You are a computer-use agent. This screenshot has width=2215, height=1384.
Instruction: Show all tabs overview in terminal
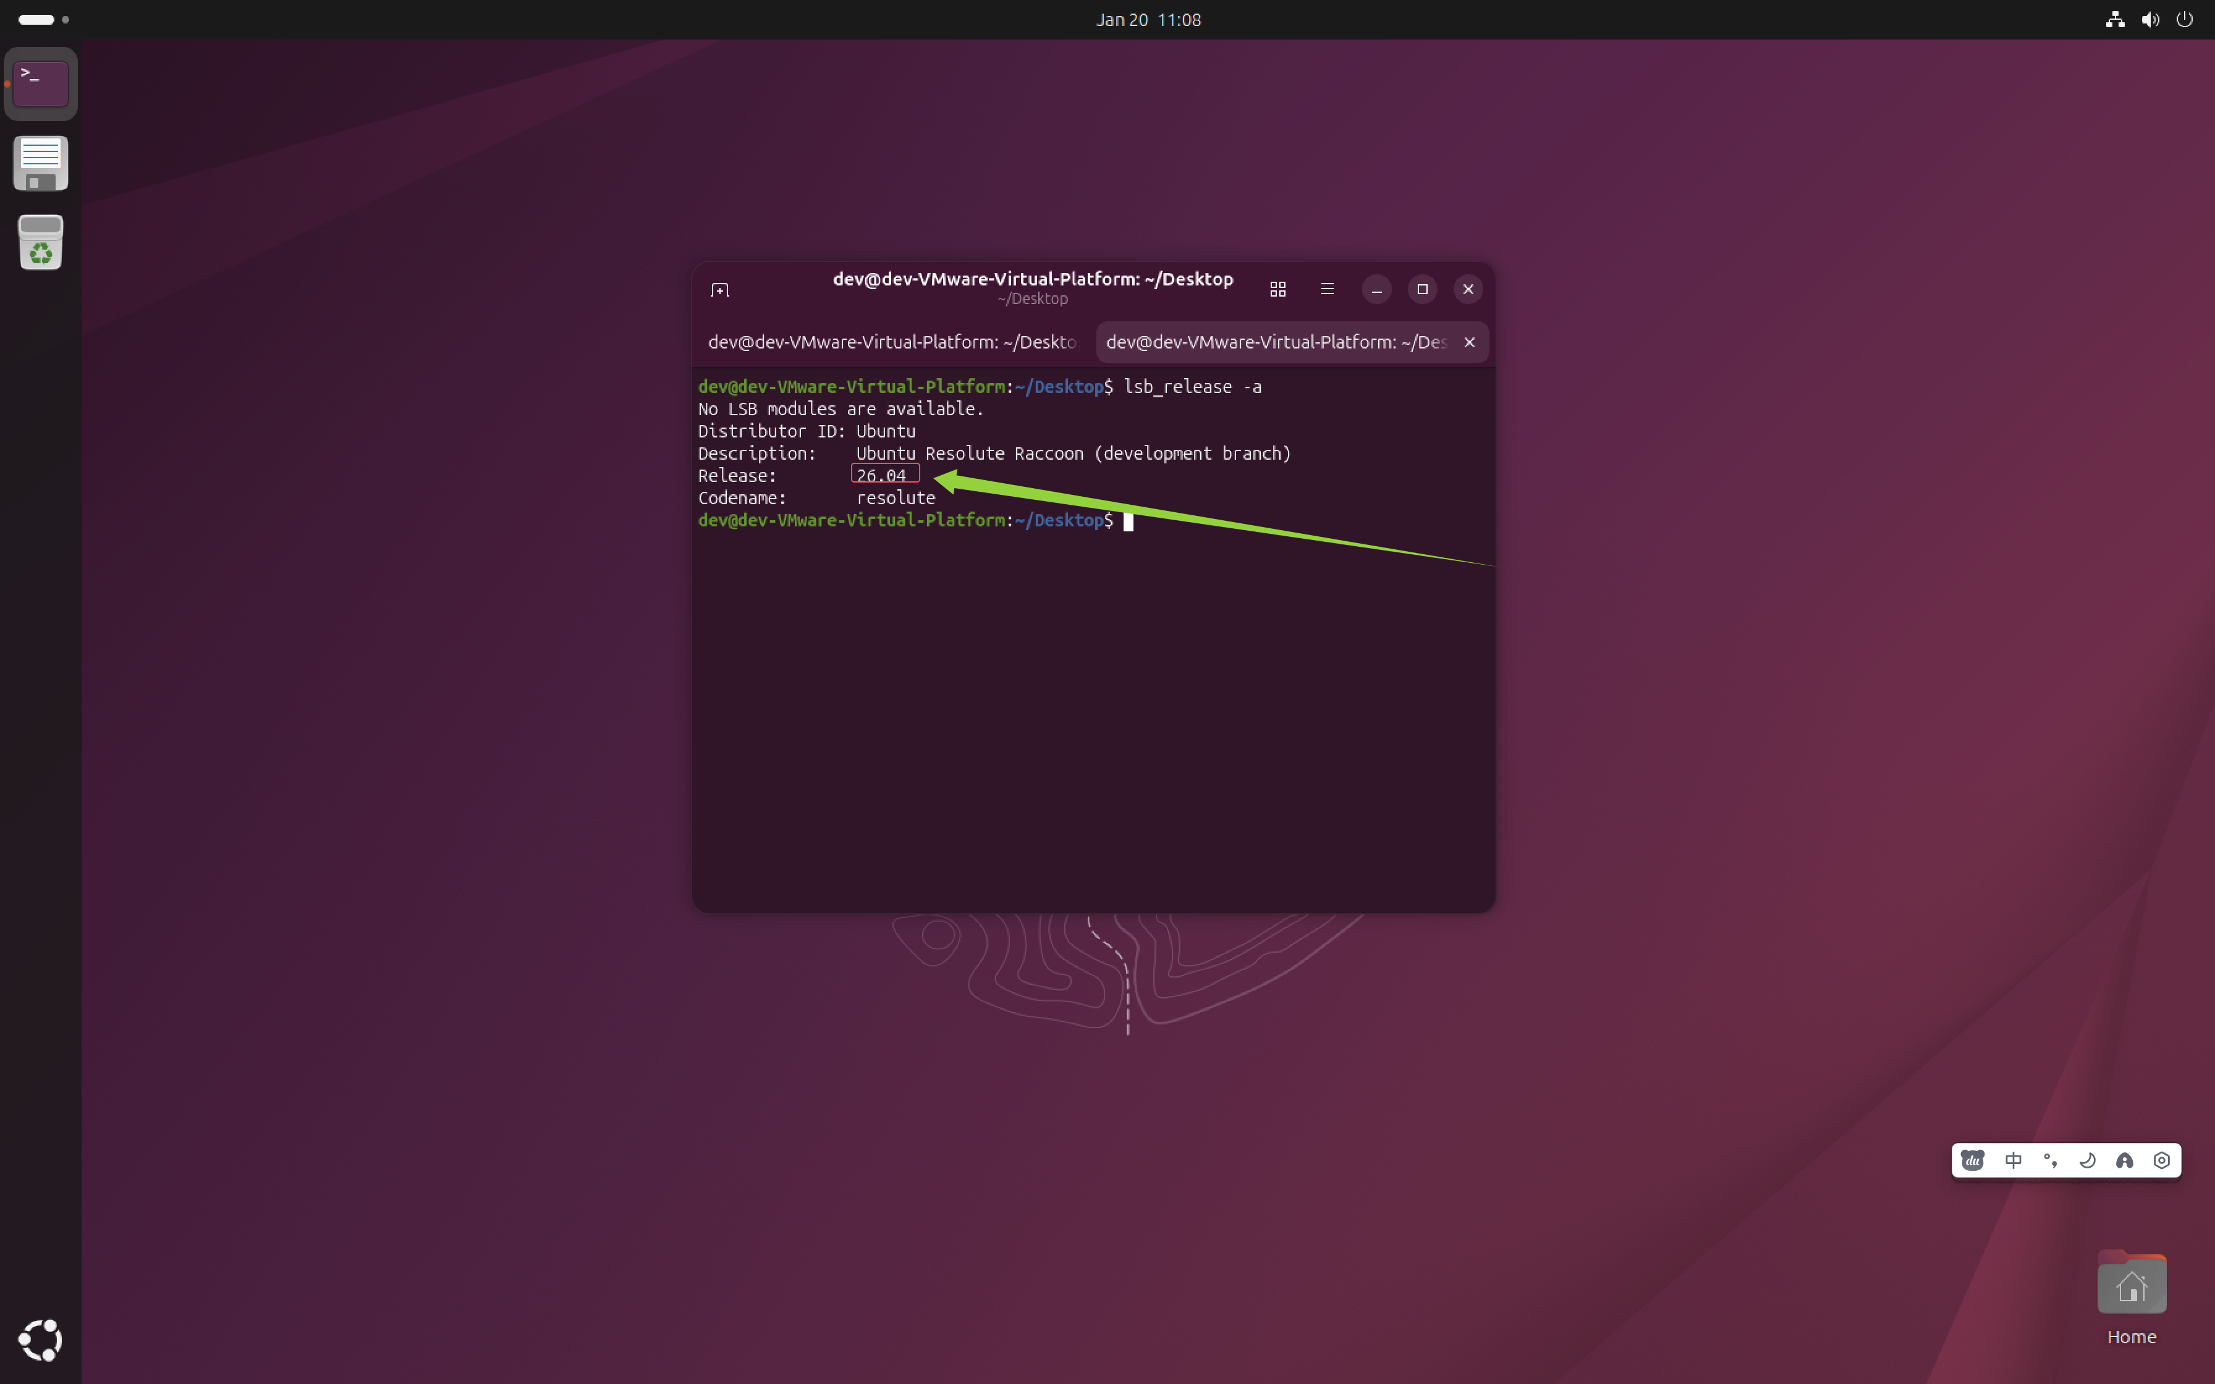[1277, 289]
